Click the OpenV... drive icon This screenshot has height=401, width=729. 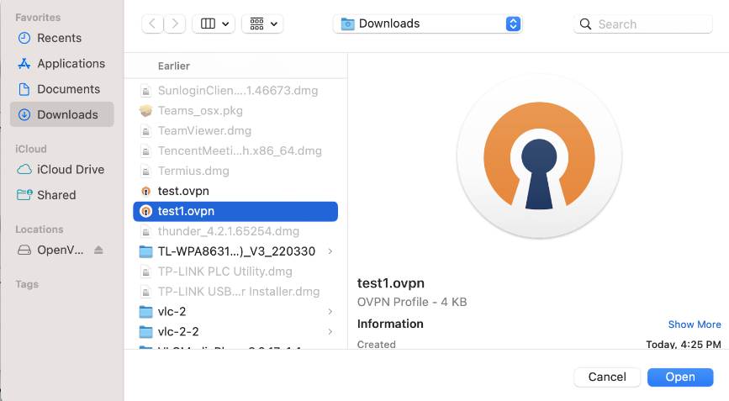pyautogui.click(x=24, y=250)
